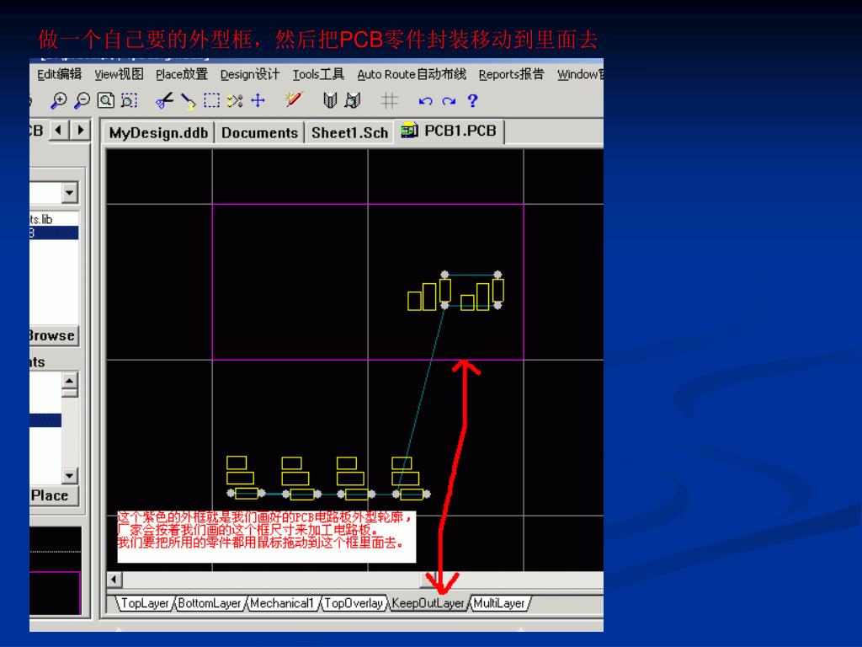Click the Paste brush toolbar icon

(189, 101)
